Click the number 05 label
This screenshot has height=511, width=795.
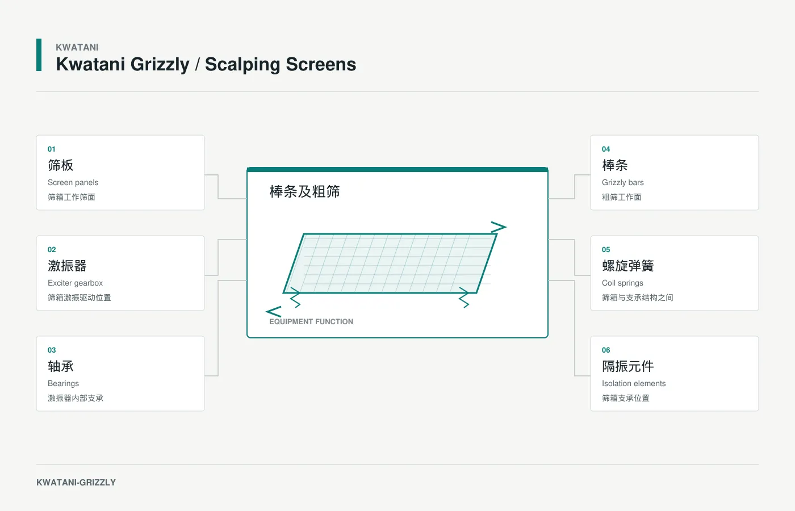click(606, 250)
